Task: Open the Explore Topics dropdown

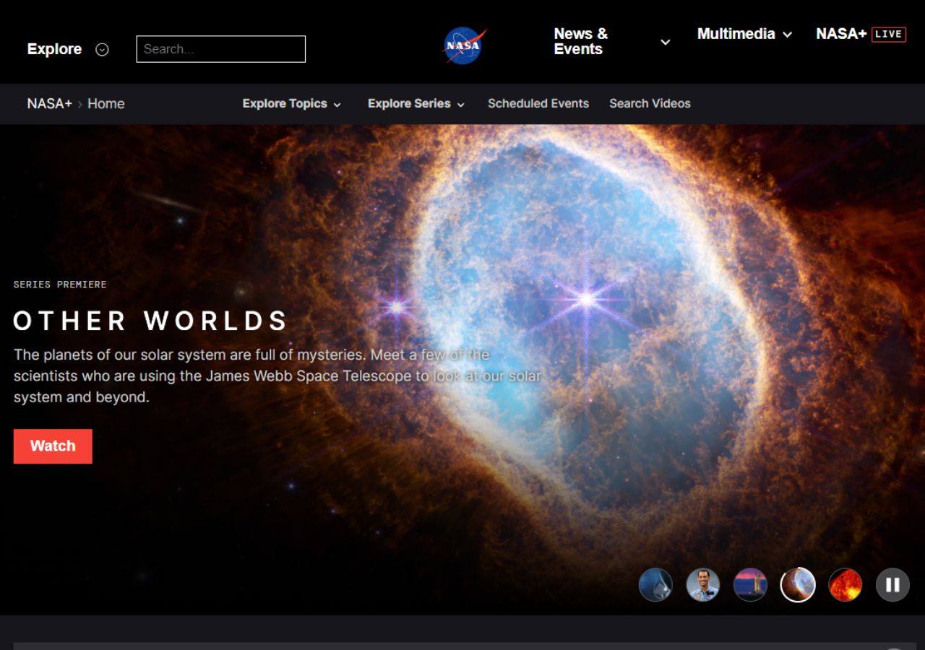Action: 291,103
